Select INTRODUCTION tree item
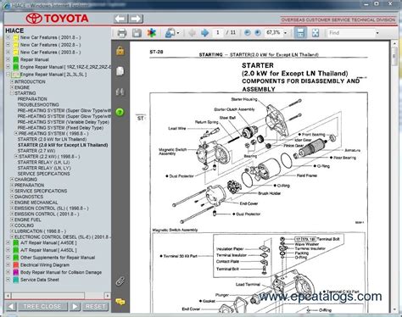 click(30, 81)
